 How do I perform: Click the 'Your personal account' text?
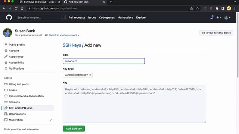tap(28, 35)
